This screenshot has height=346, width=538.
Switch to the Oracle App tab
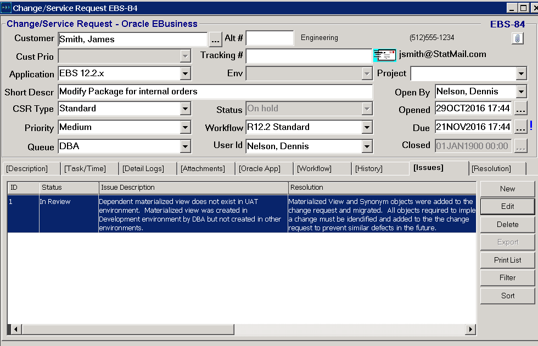click(x=264, y=168)
